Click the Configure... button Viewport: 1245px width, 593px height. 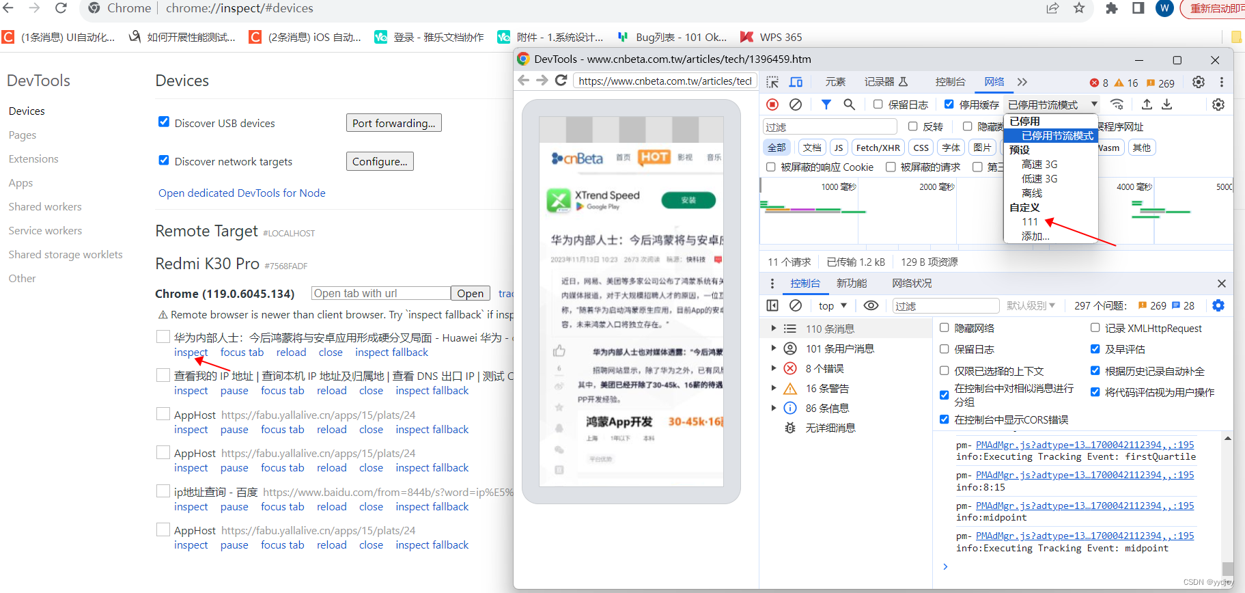click(380, 161)
